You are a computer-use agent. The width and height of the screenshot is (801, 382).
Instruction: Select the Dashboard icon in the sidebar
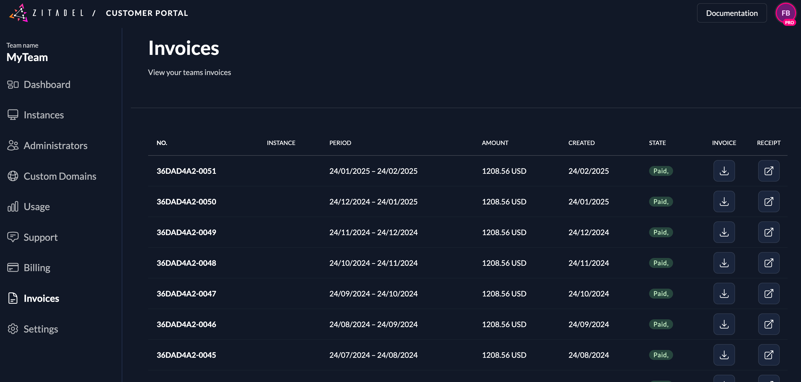tap(13, 84)
